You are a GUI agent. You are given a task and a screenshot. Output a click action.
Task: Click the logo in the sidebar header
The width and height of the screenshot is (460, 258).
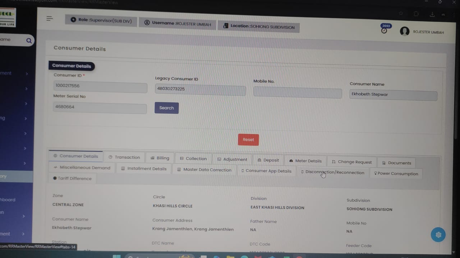[8, 18]
